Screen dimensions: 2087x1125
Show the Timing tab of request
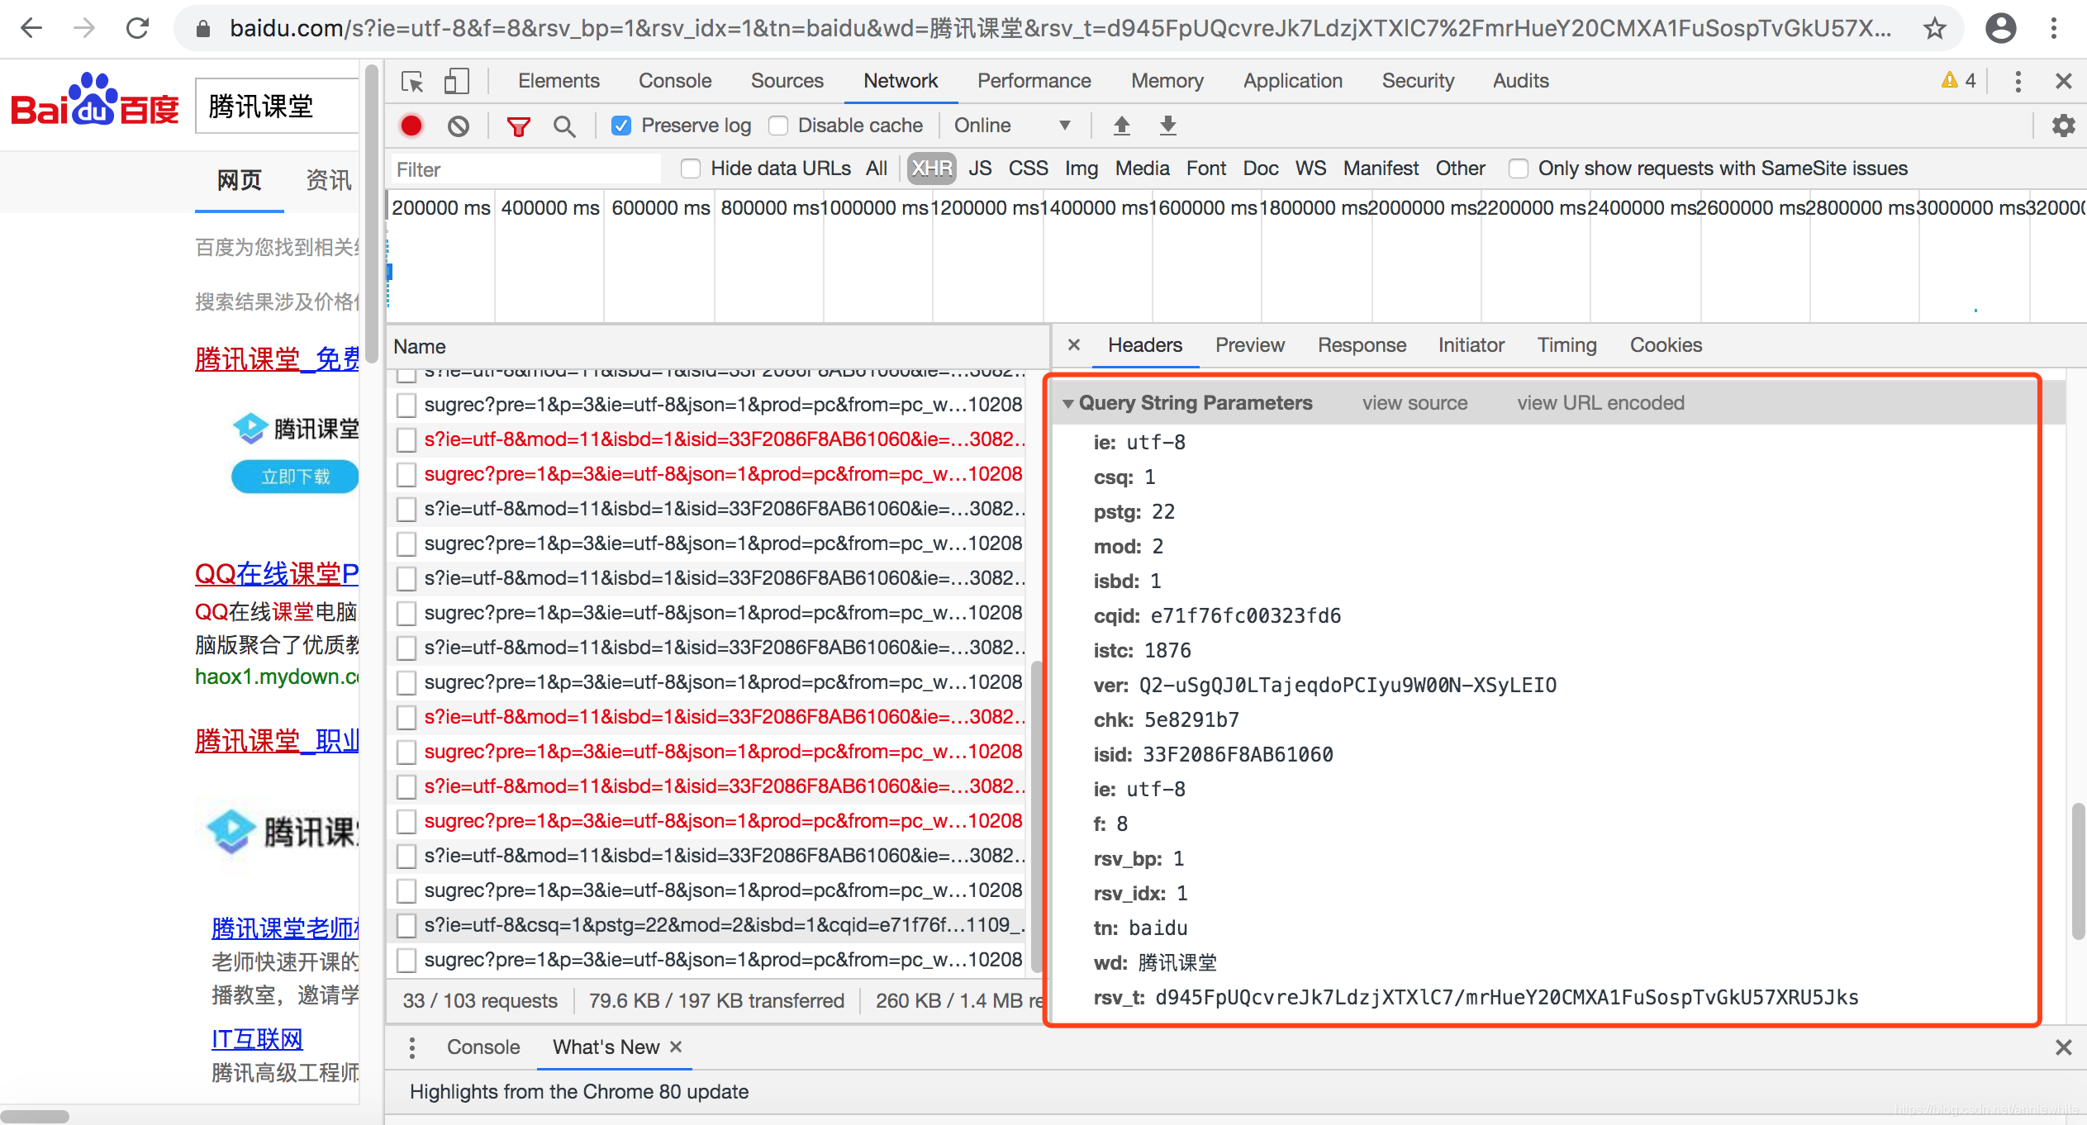pyautogui.click(x=1566, y=345)
